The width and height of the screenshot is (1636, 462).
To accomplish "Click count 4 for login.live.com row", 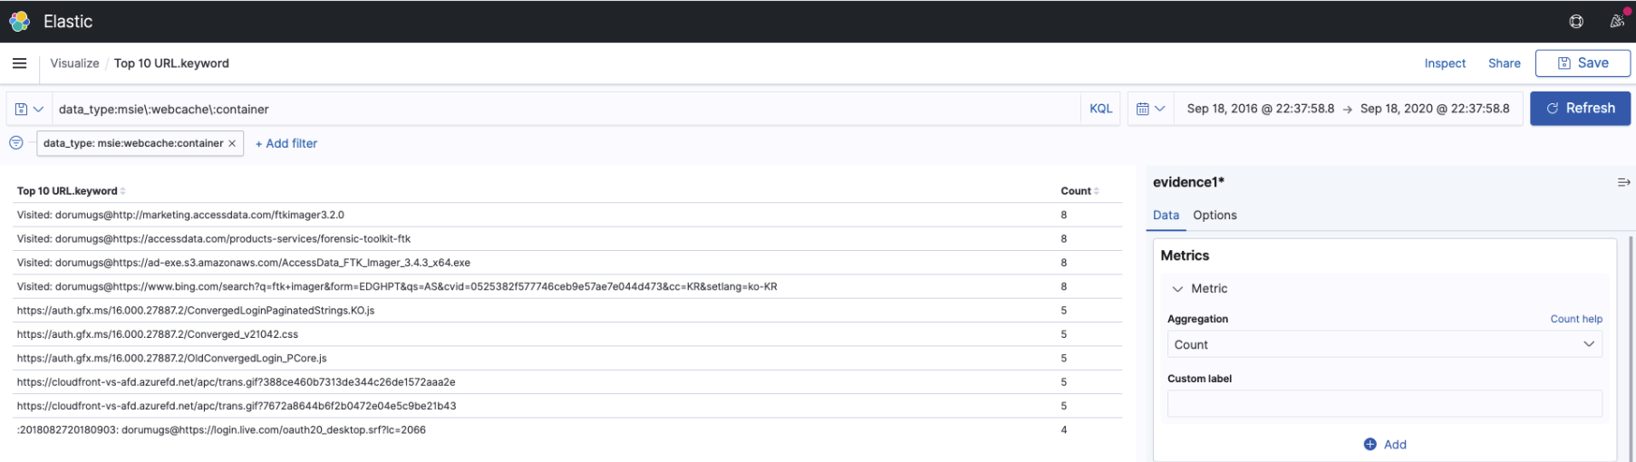I will (1064, 430).
